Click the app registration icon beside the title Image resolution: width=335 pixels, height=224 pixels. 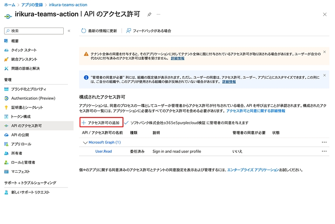[8, 16]
